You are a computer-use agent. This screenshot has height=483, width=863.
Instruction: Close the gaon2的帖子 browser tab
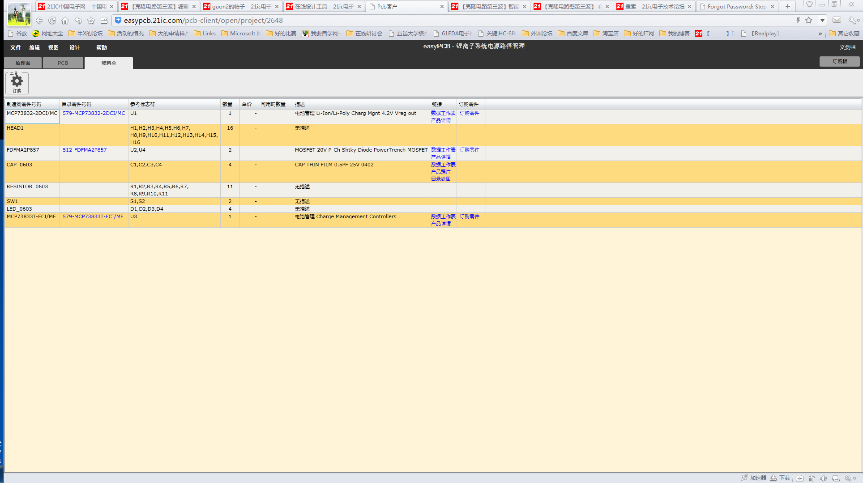coord(277,6)
